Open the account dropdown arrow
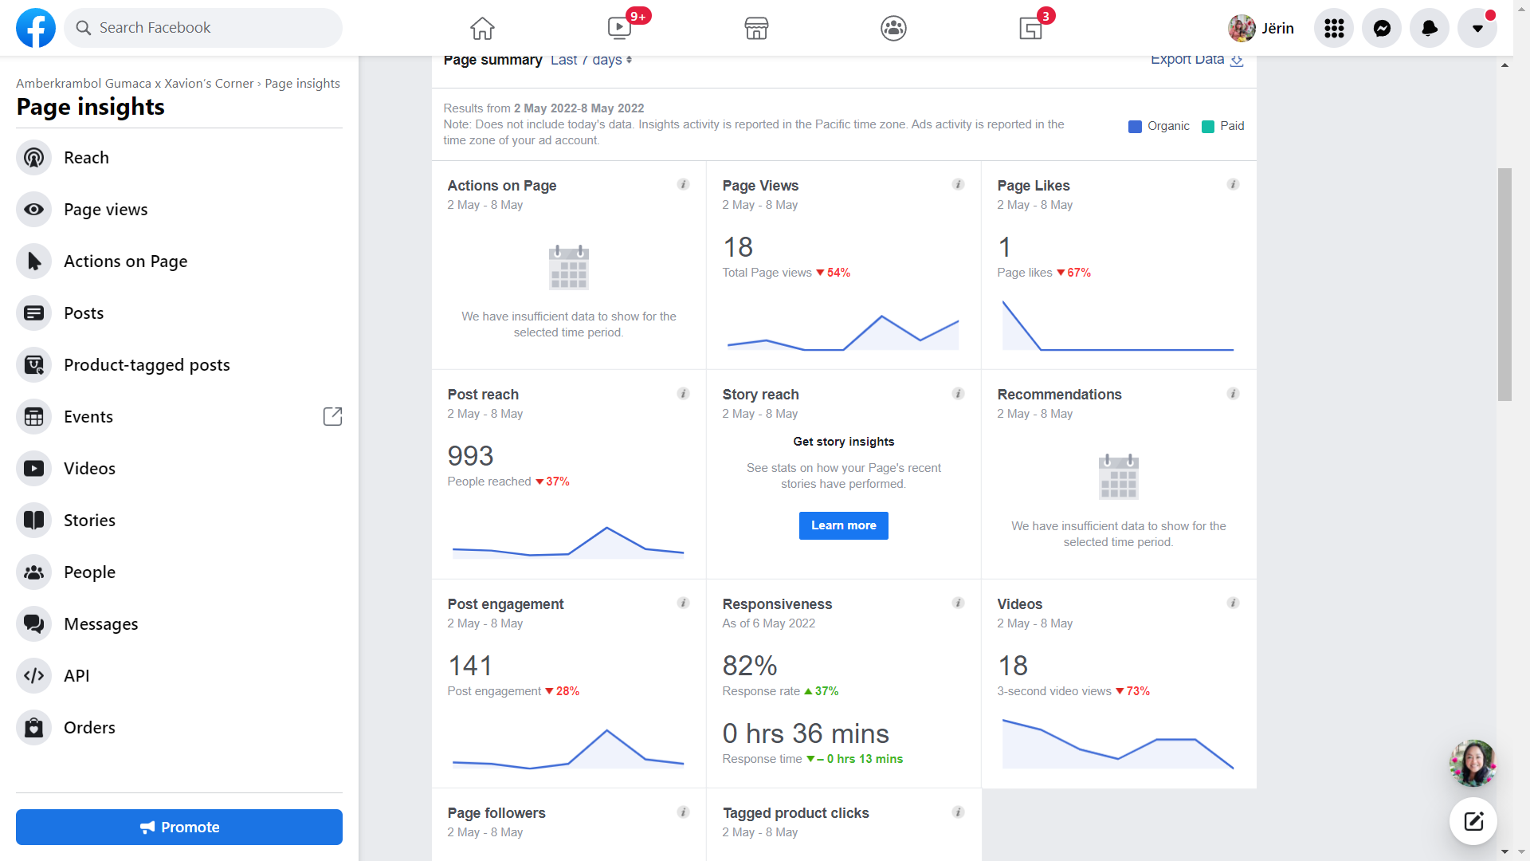Screen dimensions: 1530x861 pyautogui.click(x=1477, y=28)
